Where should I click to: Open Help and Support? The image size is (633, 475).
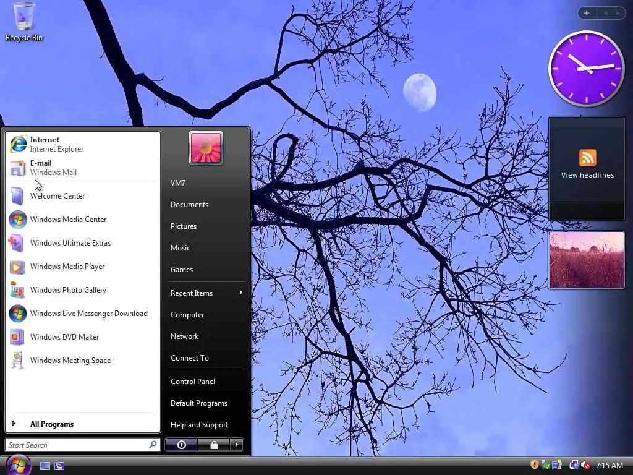click(206, 425)
